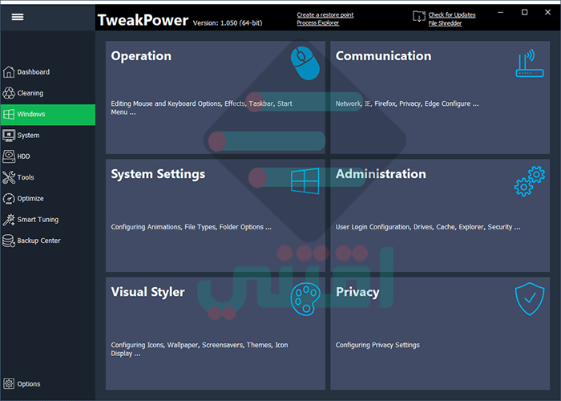Click the Optimize gauge icon
The width and height of the screenshot is (561, 401).
(x=9, y=198)
